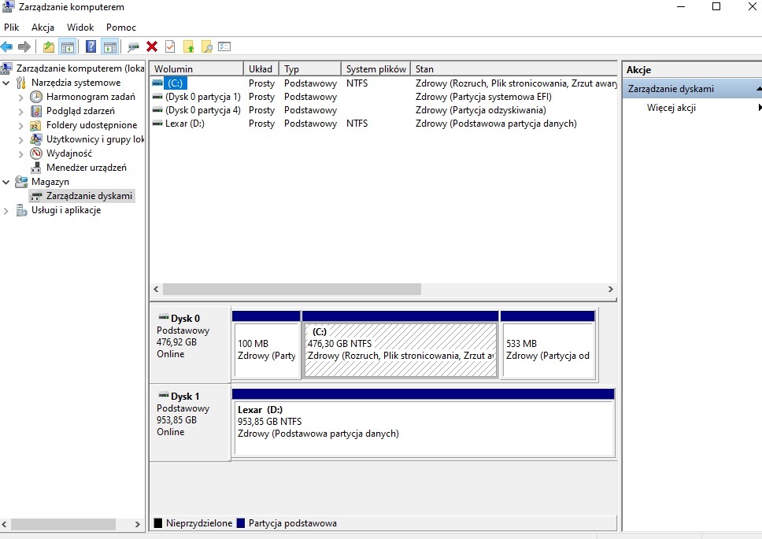Open Menedżer urządzeń in the tree
This screenshot has height=539, width=762.
pos(86,168)
